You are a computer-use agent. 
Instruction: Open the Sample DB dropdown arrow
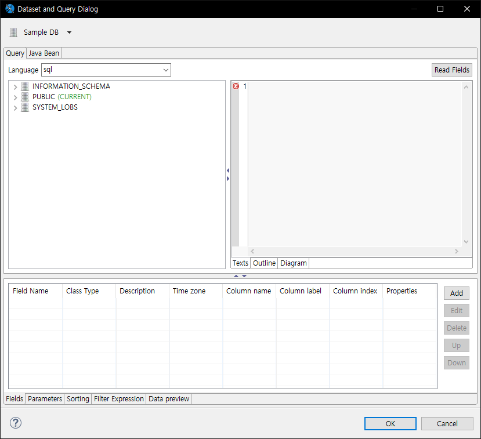click(69, 32)
